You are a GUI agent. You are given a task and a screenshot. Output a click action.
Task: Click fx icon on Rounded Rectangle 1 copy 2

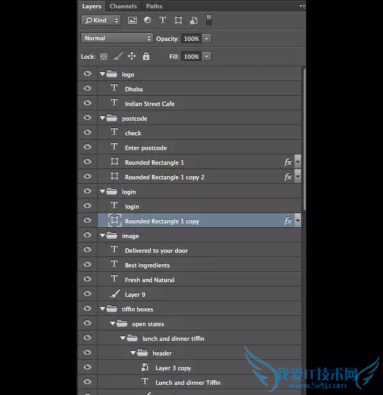tap(288, 176)
